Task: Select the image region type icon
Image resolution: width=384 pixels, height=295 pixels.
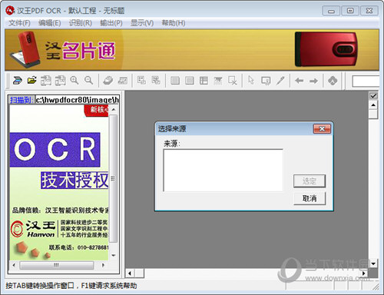Action: [190, 81]
